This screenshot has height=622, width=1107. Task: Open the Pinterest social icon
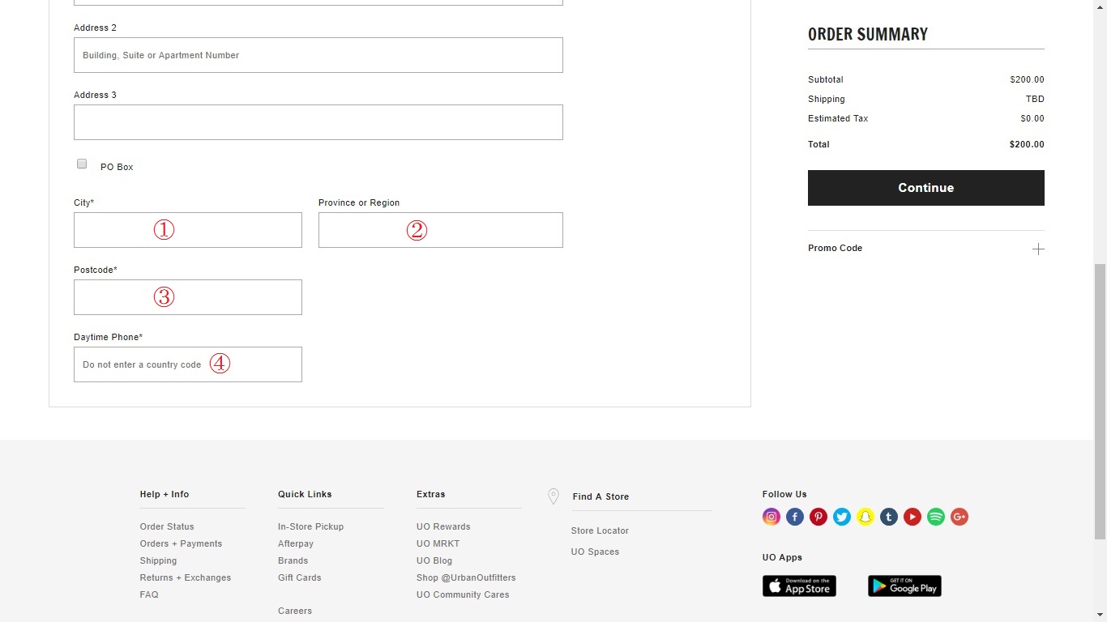pos(818,517)
